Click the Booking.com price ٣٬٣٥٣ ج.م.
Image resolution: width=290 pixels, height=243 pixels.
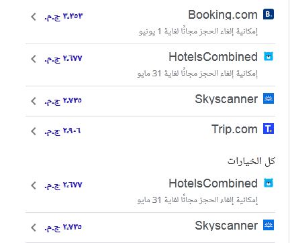(63, 17)
